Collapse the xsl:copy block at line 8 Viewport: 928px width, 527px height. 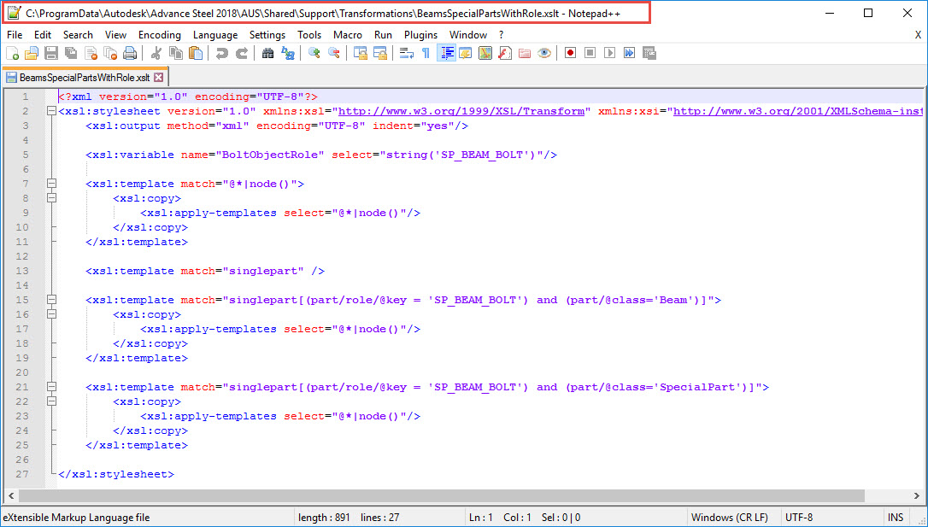coord(52,197)
